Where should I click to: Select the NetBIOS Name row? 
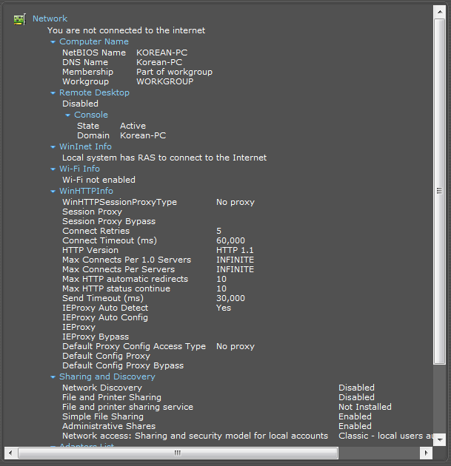coord(124,53)
